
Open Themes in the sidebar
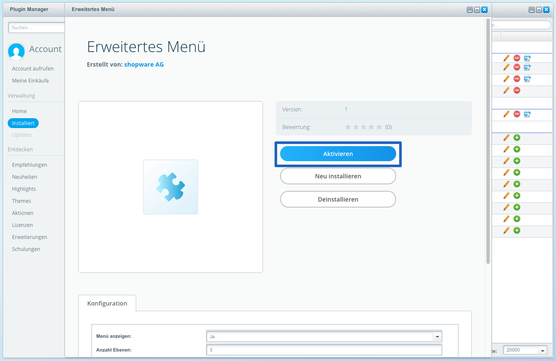(21, 201)
